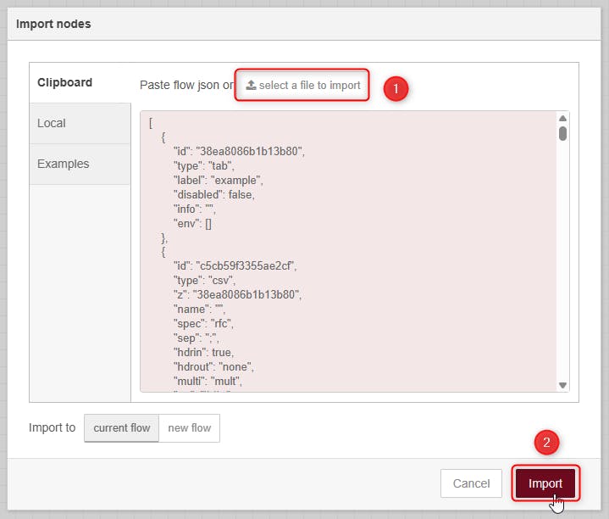The height and width of the screenshot is (519, 609).
Task: Click the JSON textarea scrollbar thumb
Action: click(562, 133)
